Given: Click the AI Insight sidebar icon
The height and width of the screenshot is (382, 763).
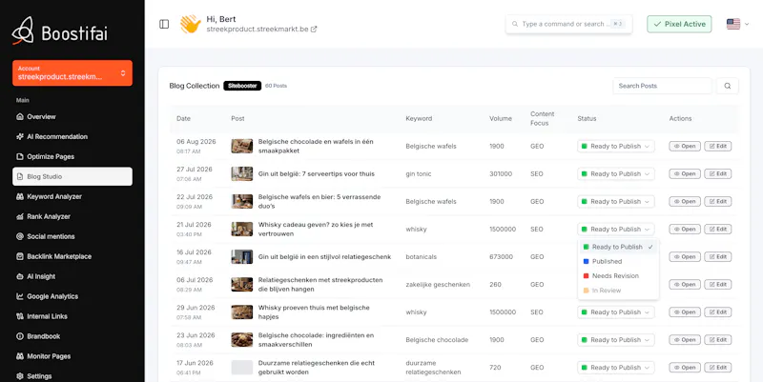Looking at the screenshot, I should click(20, 276).
